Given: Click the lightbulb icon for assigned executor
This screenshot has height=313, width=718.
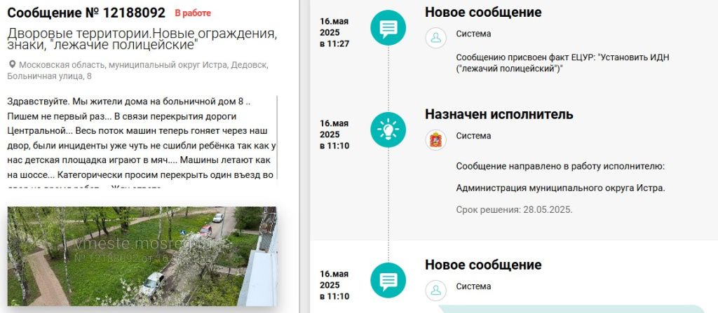Looking at the screenshot, I should click(x=388, y=130).
